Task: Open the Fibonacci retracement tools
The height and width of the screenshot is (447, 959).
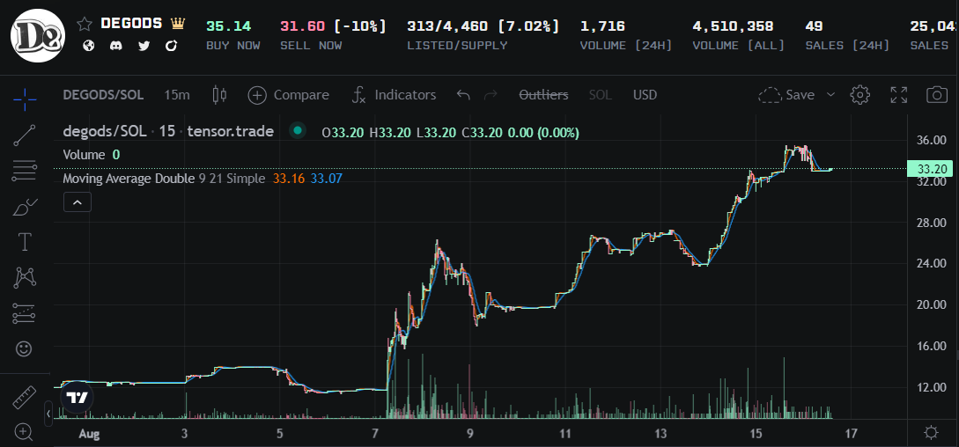Action: point(25,170)
